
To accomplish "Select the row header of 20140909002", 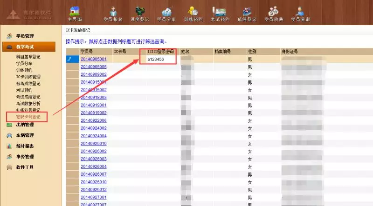I will point(73,74).
